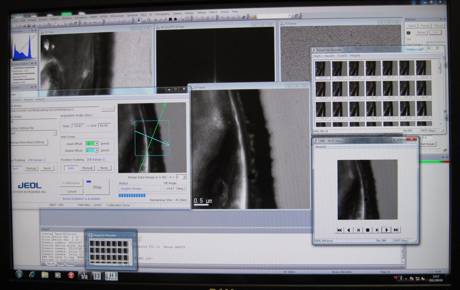Click Start Acquire button
This screenshot has height=290, width=460.
tap(427, 144)
